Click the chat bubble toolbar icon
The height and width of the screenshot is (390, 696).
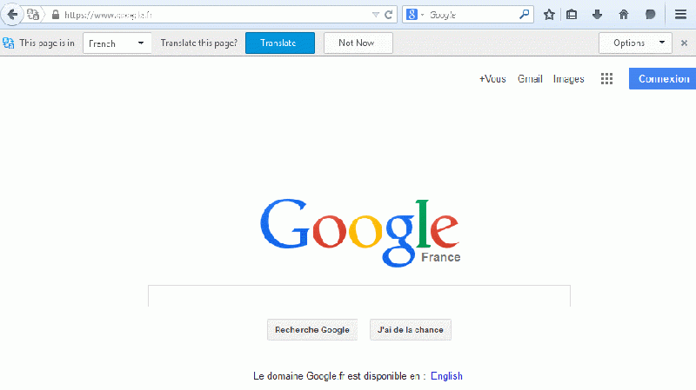pyautogui.click(x=650, y=15)
